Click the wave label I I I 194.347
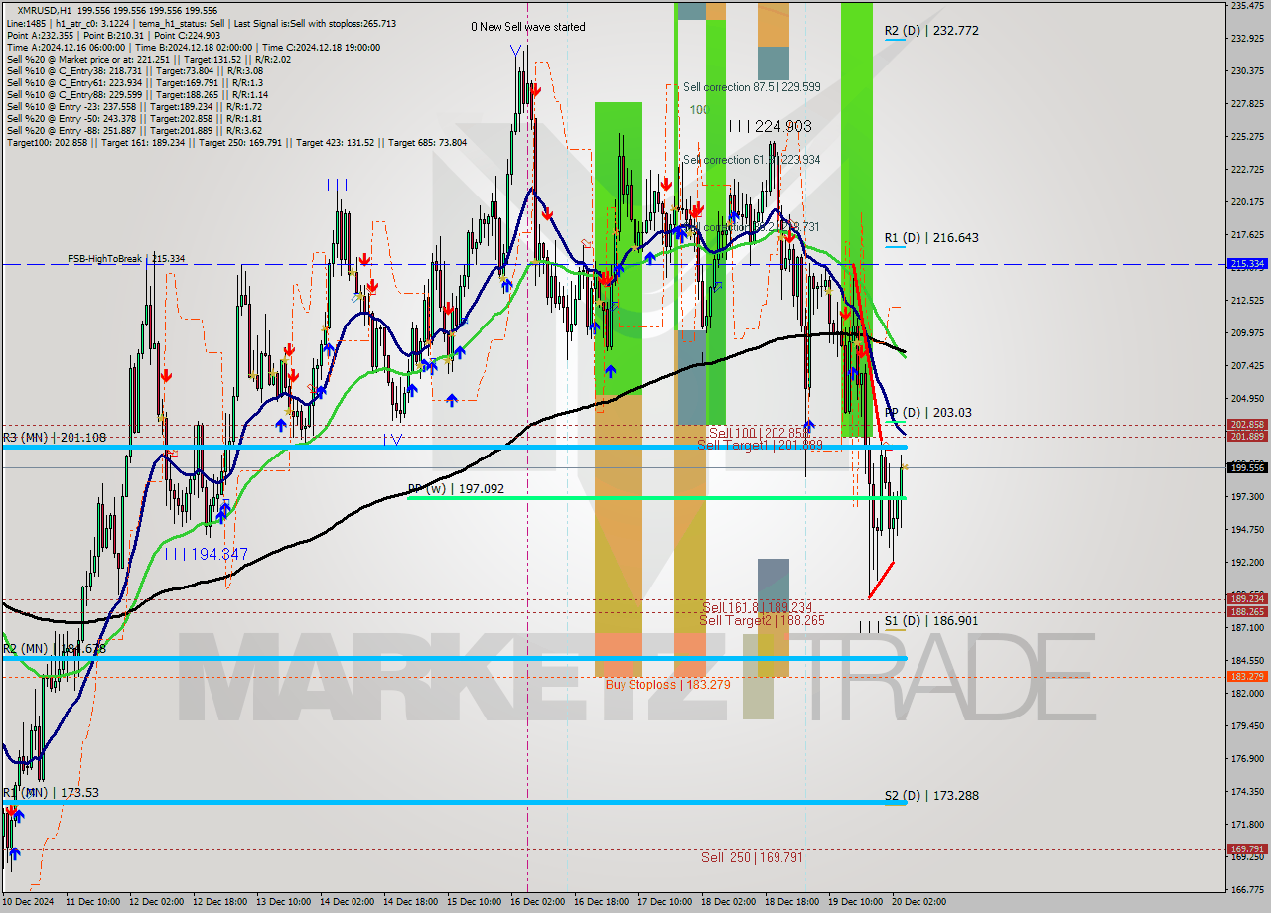1271x913 pixels. [207, 554]
